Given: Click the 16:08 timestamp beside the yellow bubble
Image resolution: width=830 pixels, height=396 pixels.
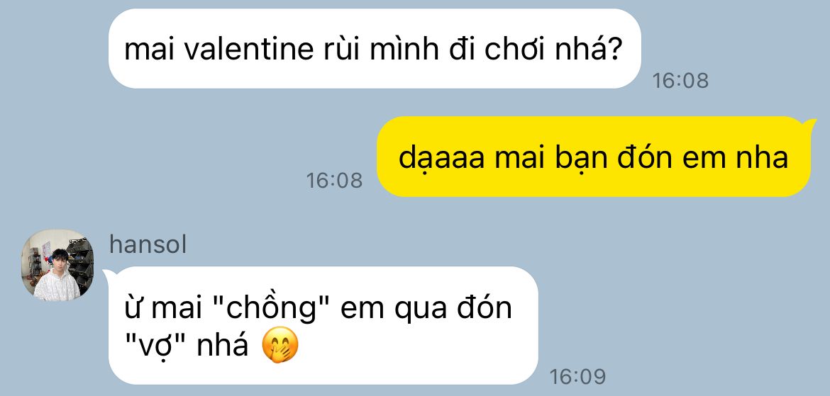Looking at the screenshot, I should 334,180.
